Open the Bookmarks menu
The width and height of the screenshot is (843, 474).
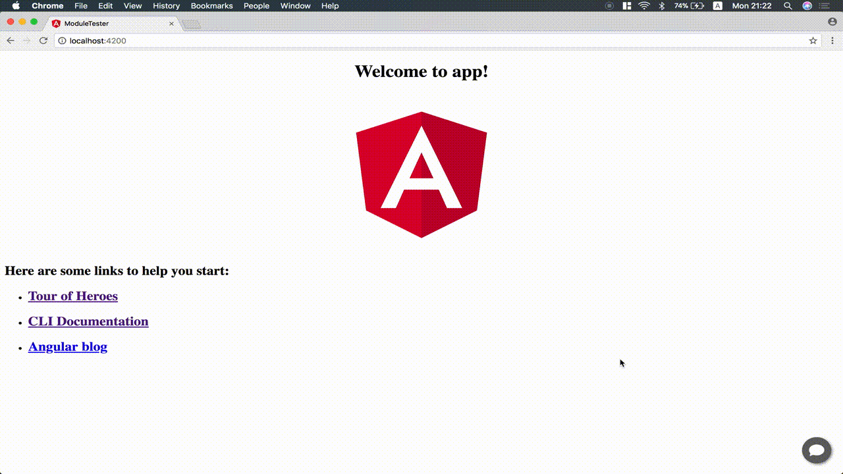tap(211, 6)
